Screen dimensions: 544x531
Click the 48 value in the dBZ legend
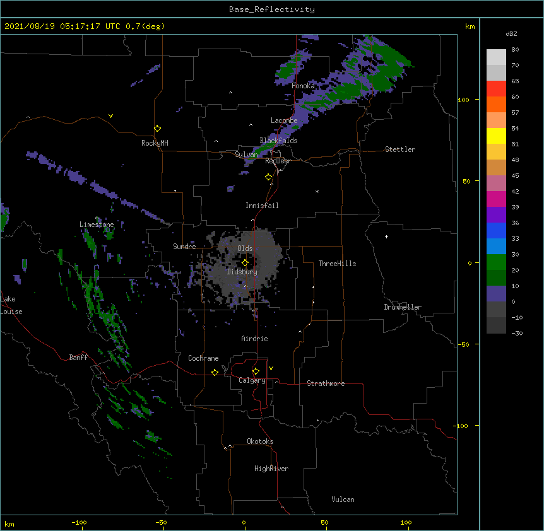pos(515,160)
